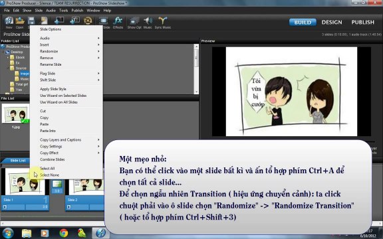Click the Folder List scrollbar down arrow
Screen dimensions: 383x239
click(196, 92)
